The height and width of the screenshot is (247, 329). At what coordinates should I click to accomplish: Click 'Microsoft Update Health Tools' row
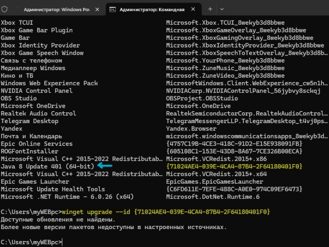click(53, 189)
